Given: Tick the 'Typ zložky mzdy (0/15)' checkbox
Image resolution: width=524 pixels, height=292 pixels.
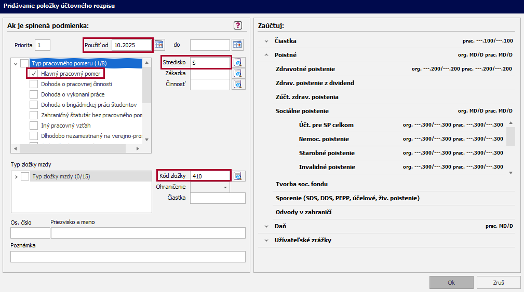Looking at the screenshot, I should coord(25,176).
